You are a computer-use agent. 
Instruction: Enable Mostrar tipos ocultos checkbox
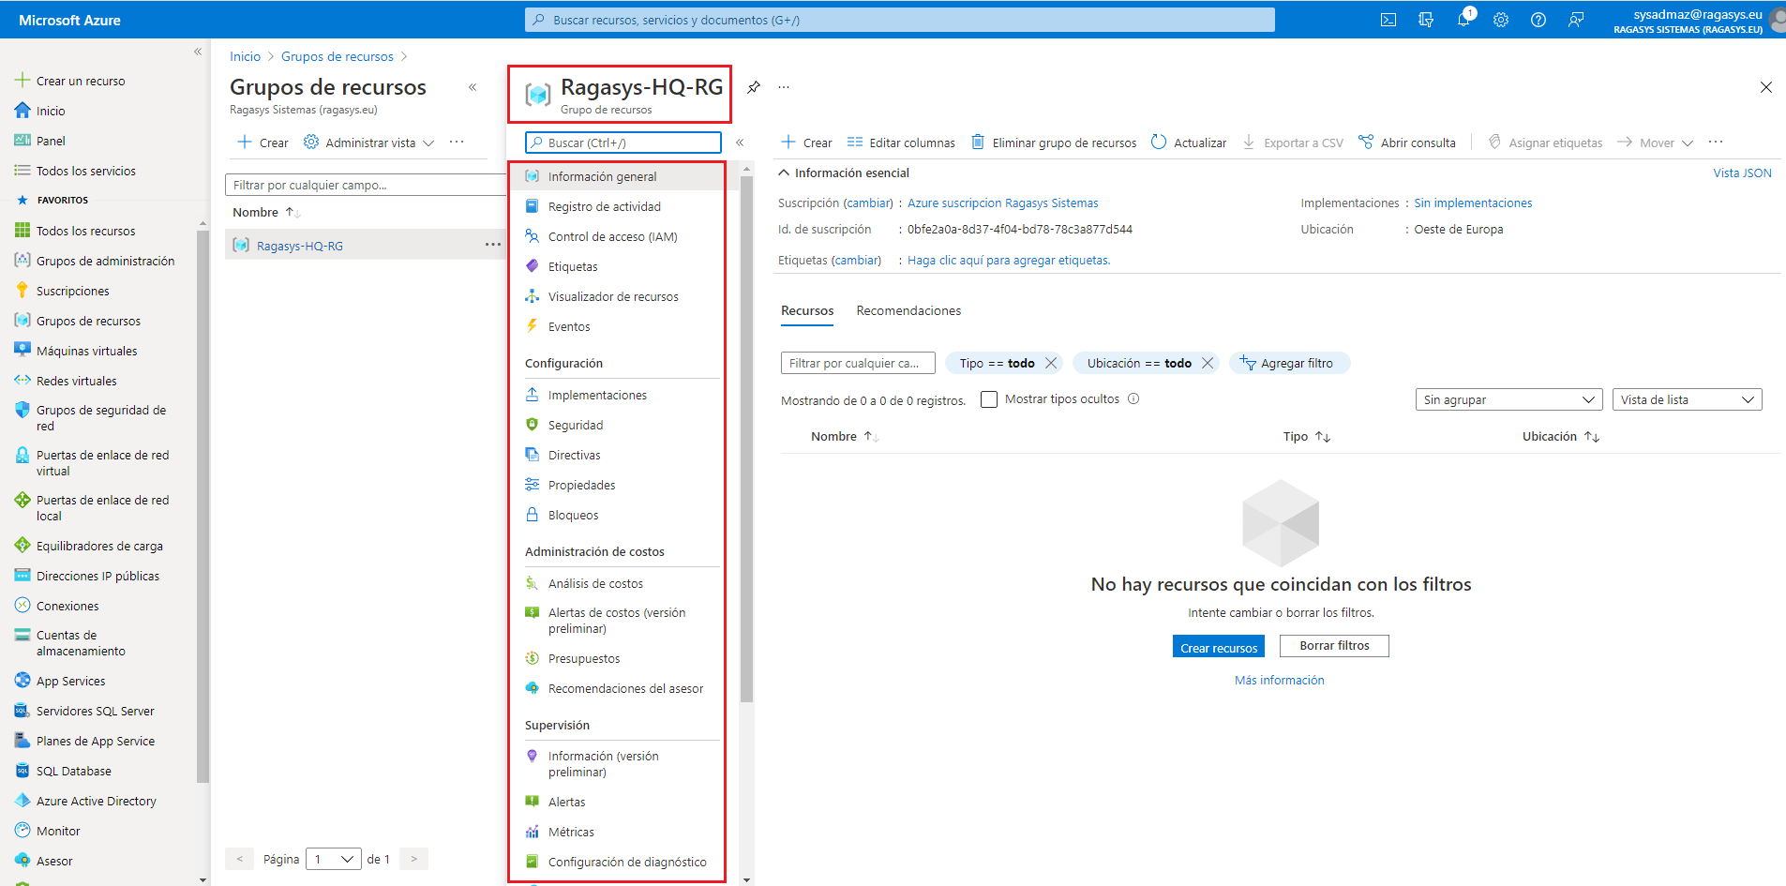pyautogui.click(x=988, y=399)
